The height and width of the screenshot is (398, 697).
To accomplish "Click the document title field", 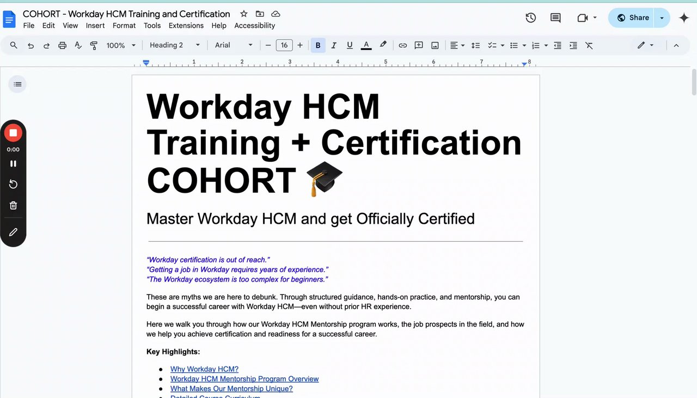I will pos(126,14).
